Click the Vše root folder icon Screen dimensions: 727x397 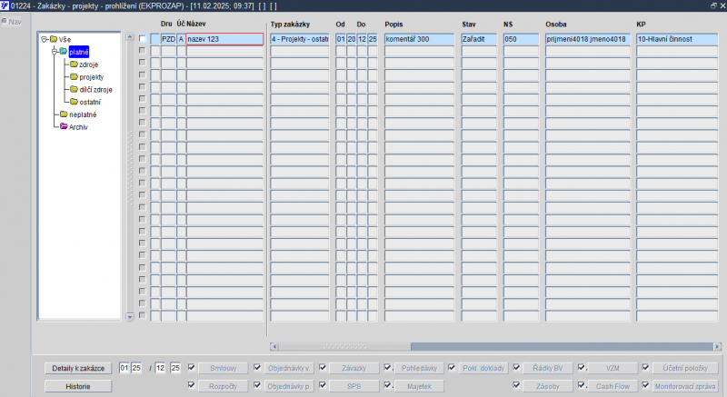pos(54,39)
